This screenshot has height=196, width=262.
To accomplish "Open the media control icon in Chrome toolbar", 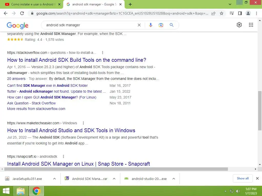I will tap(232, 13).
